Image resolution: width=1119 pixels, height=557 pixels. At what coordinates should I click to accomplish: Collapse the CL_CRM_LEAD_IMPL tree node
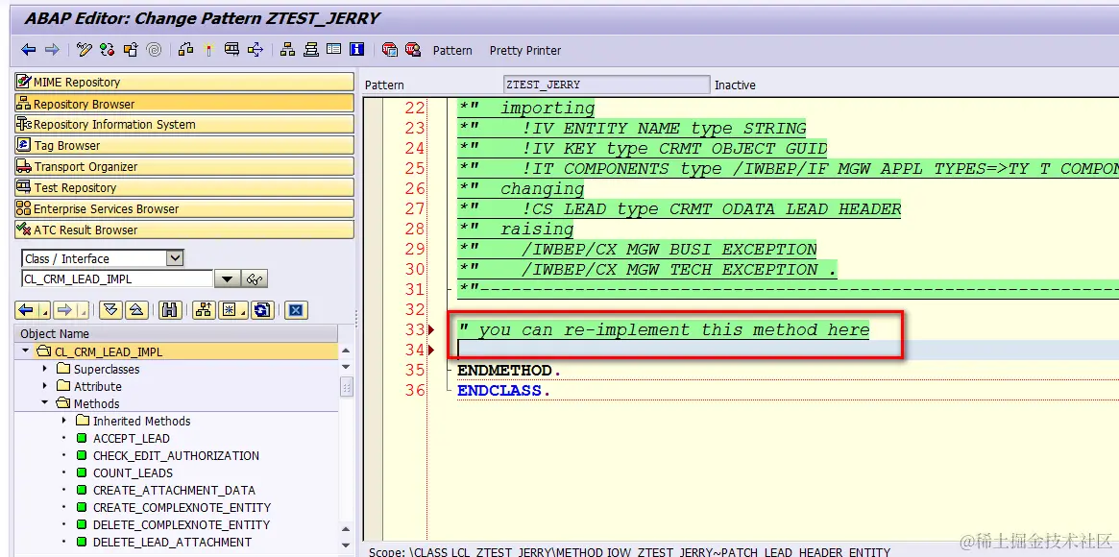pos(26,351)
